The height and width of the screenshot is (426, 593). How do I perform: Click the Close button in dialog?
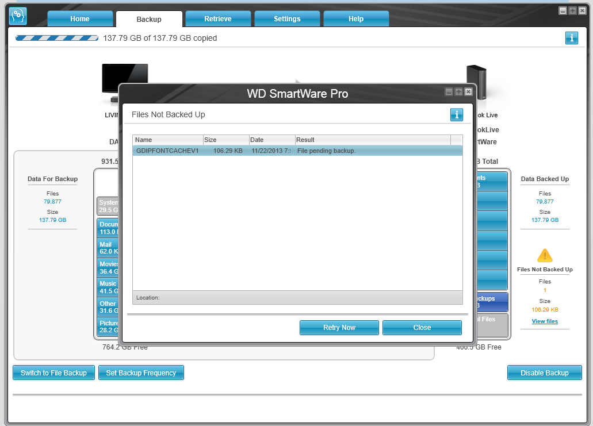coord(422,328)
